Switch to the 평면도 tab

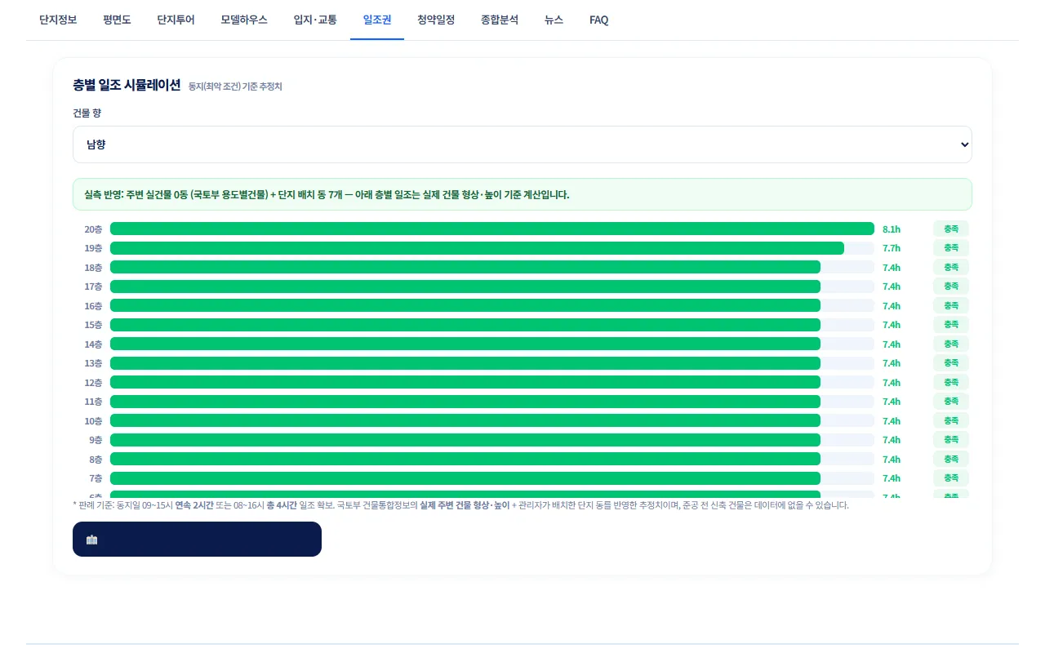(x=117, y=20)
